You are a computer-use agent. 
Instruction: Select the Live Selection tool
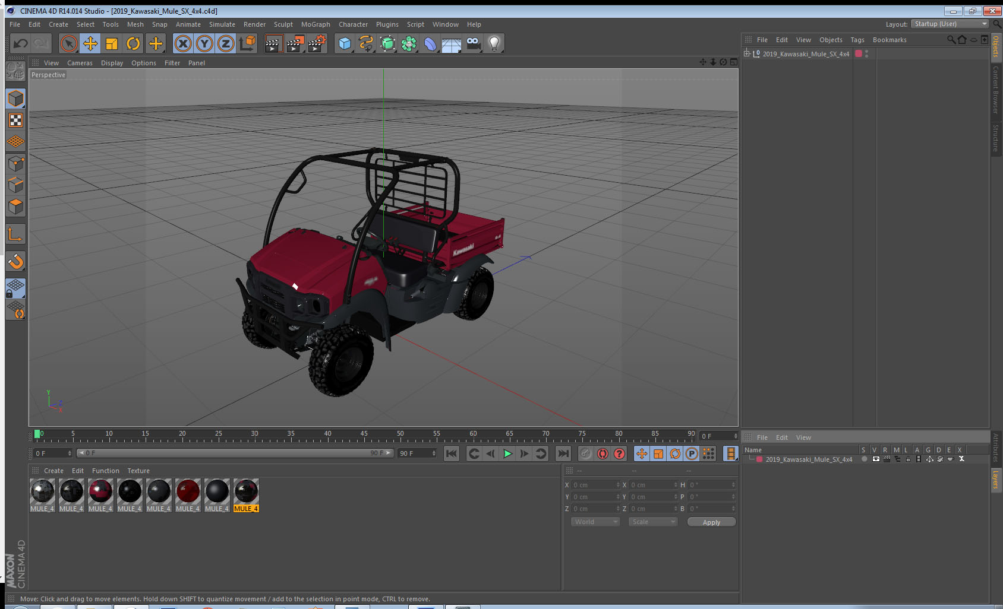[69, 43]
